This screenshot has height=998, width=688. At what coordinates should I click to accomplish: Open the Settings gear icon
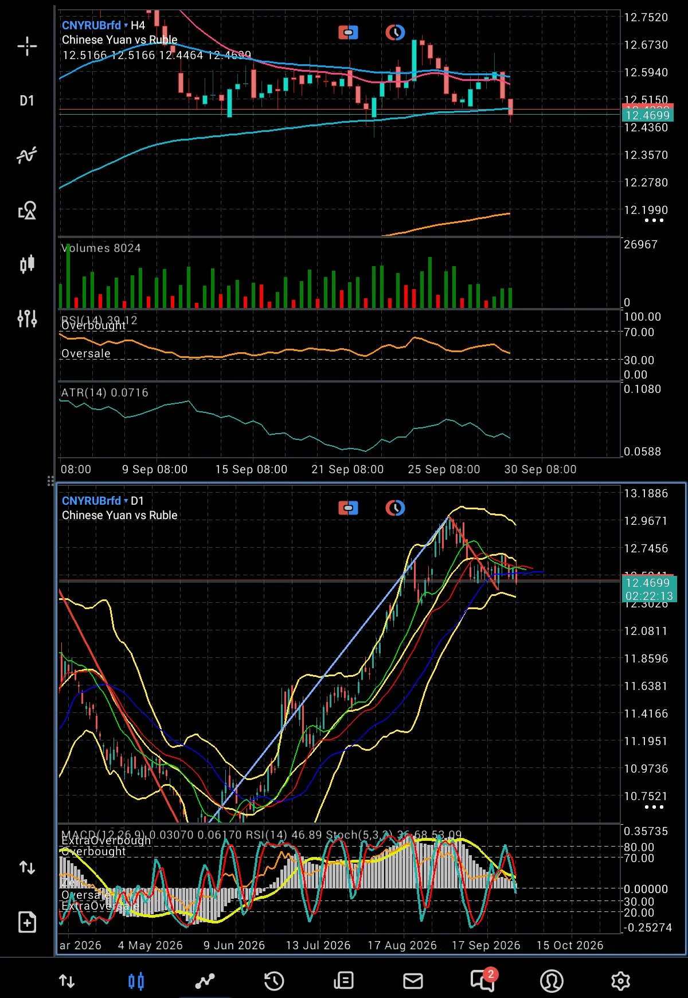point(620,981)
